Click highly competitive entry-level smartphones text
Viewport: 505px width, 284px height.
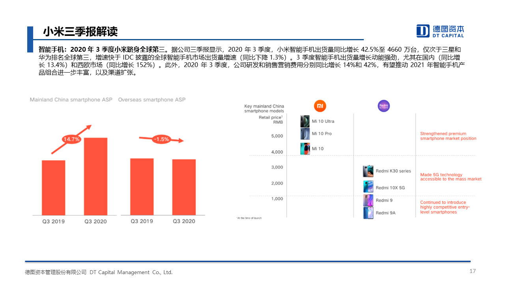[x=445, y=207]
